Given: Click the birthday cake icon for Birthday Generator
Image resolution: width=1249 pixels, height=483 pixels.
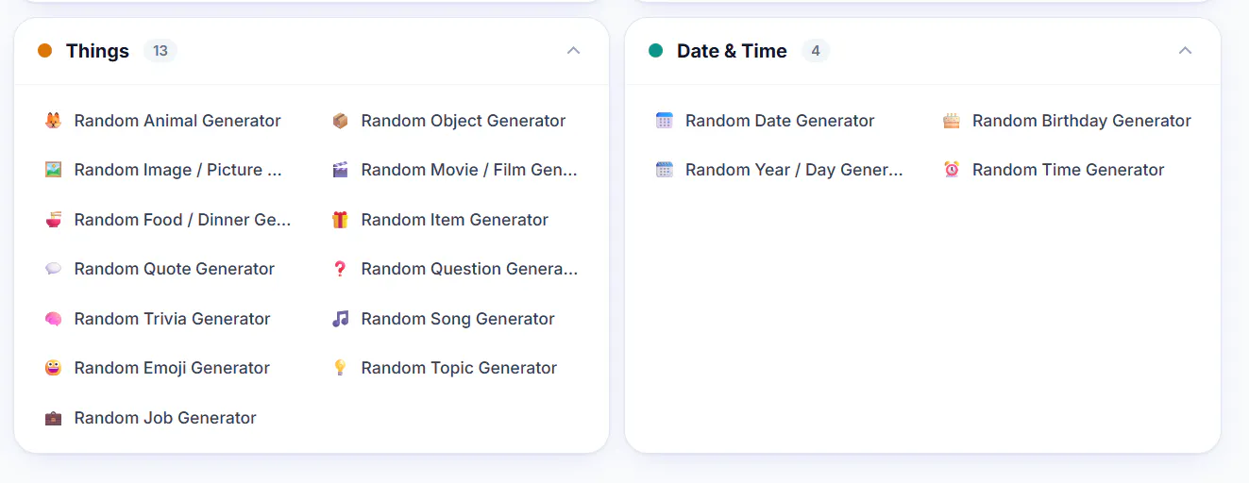Looking at the screenshot, I should 952,121.
